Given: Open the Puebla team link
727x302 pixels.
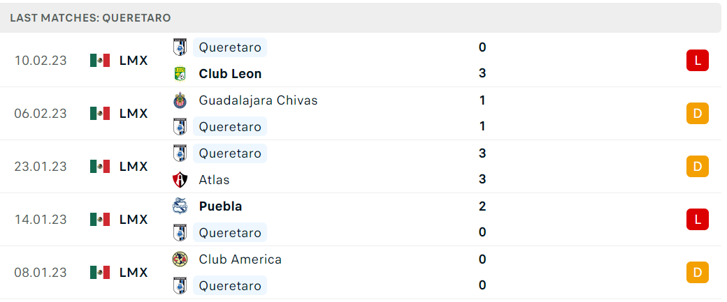Looking at the screenshot, I should 220,206.
